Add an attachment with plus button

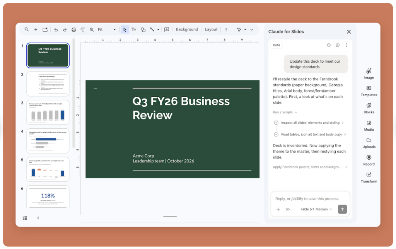278,209
